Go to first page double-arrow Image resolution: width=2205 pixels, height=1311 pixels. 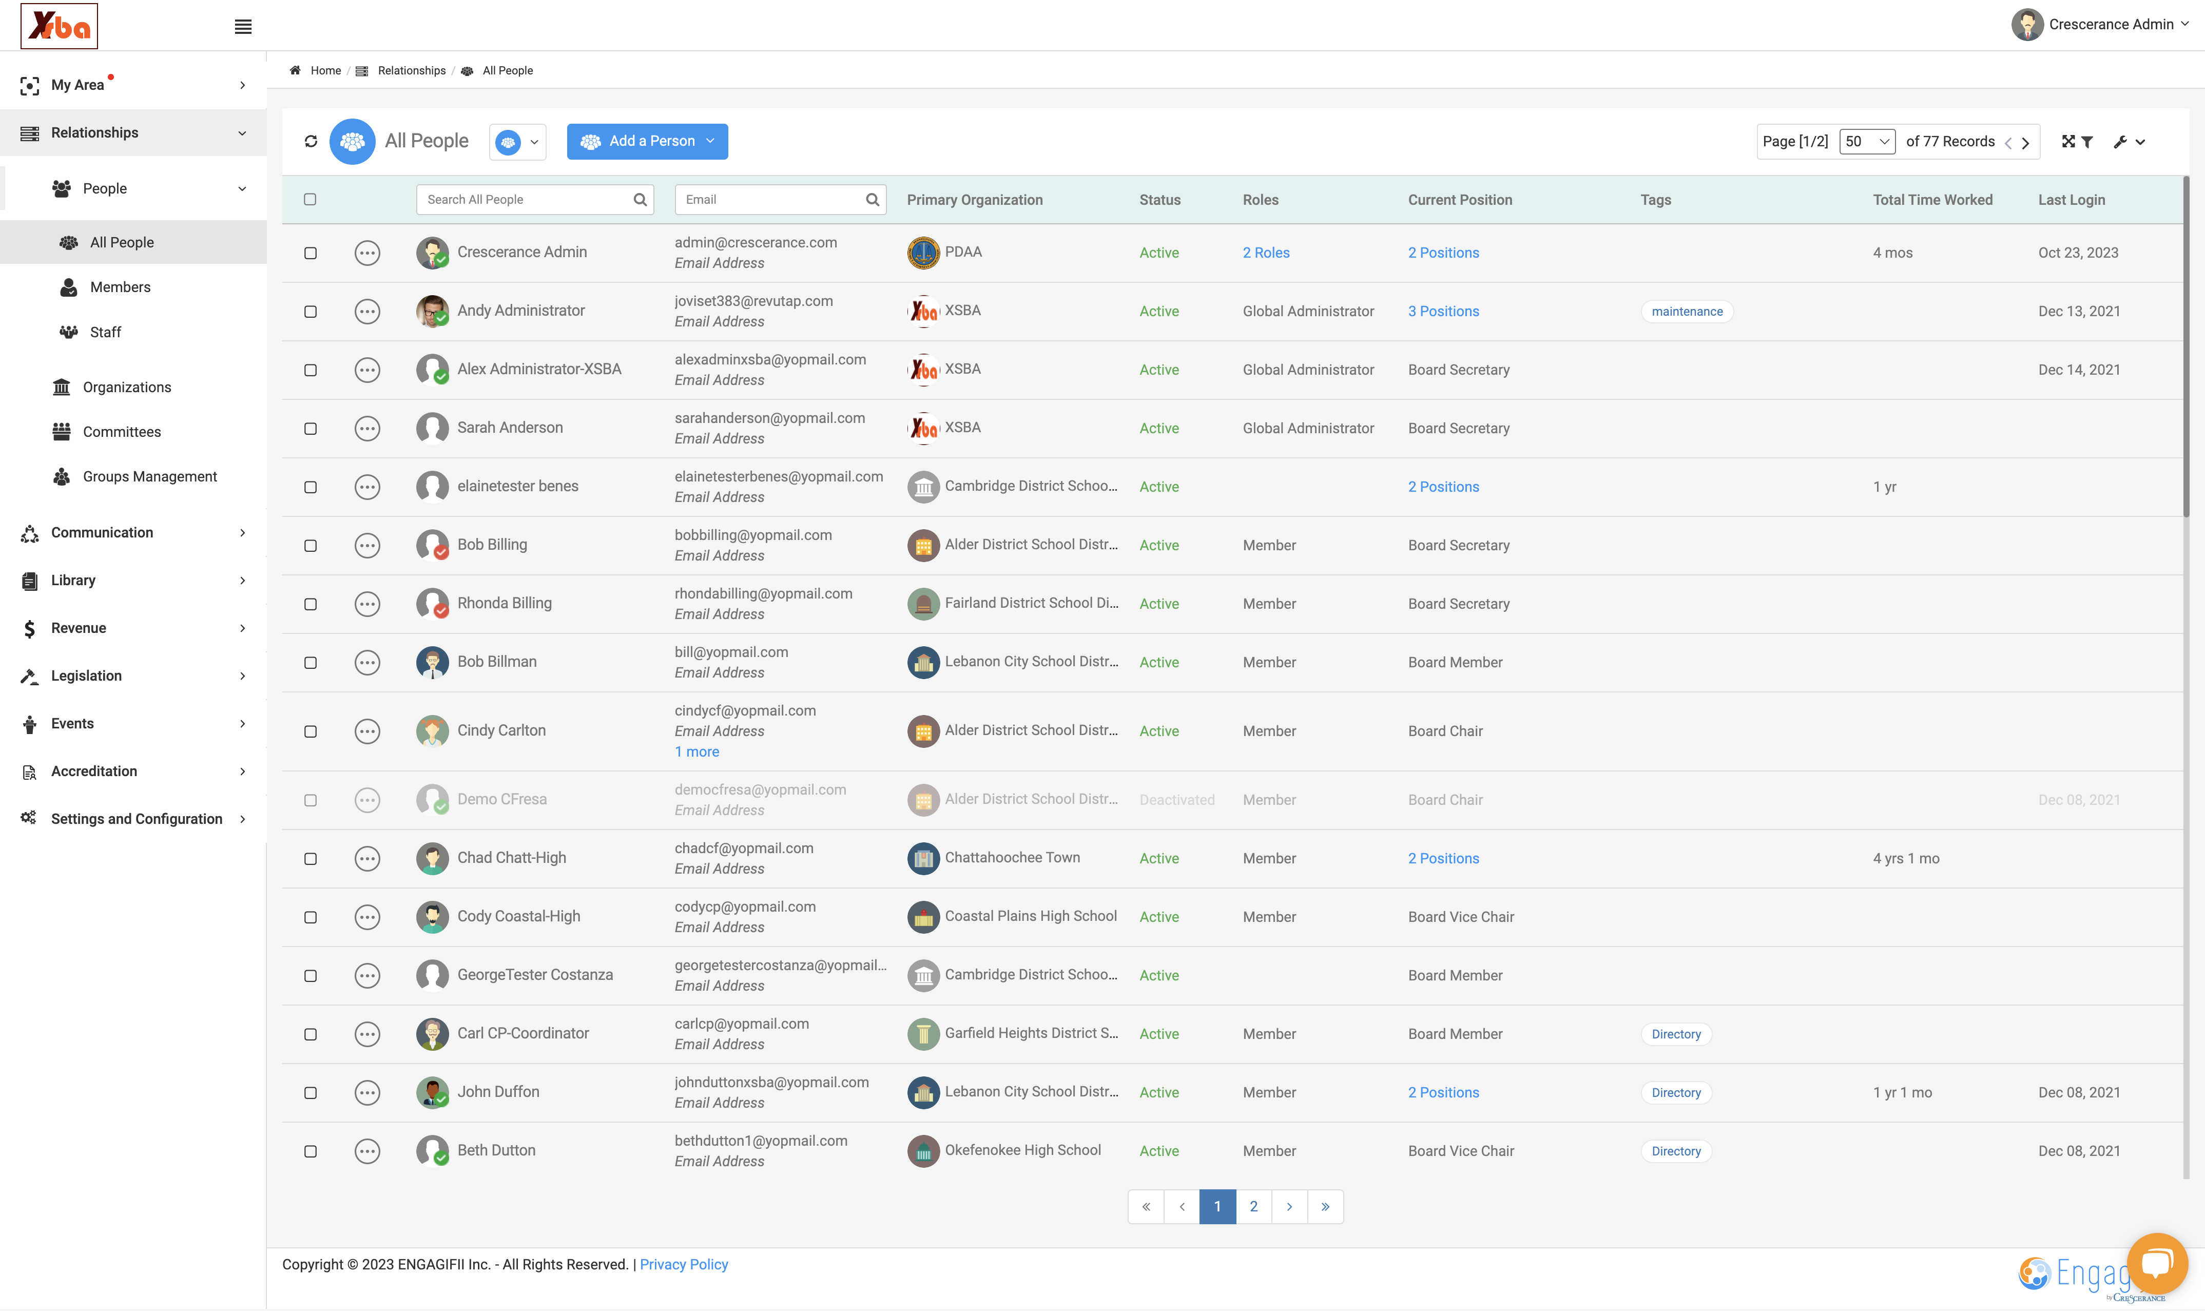coord(1146,1207)
